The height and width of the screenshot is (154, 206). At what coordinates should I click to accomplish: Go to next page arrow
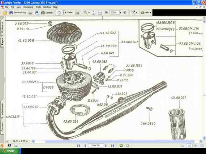[106, 145]
